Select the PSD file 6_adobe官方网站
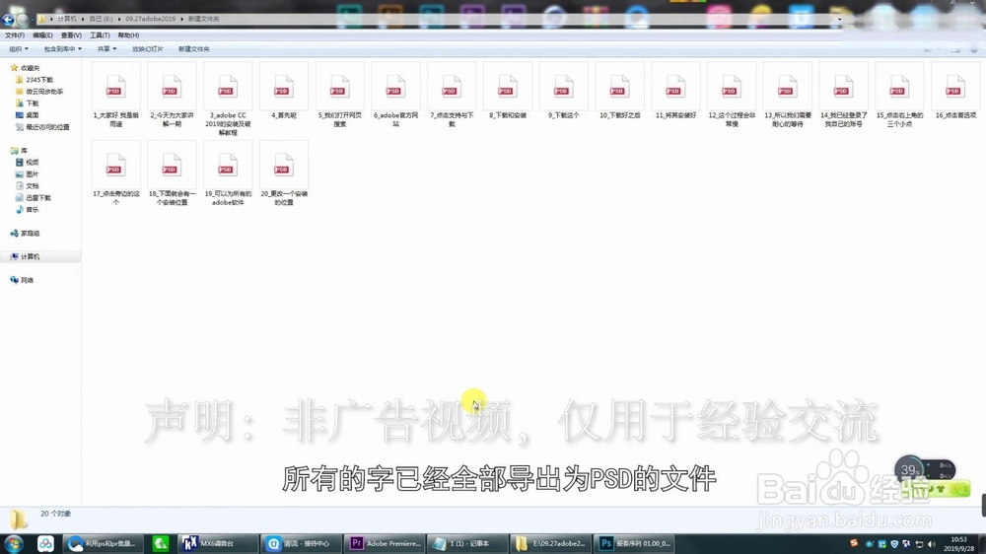 (x=395, y=95)
